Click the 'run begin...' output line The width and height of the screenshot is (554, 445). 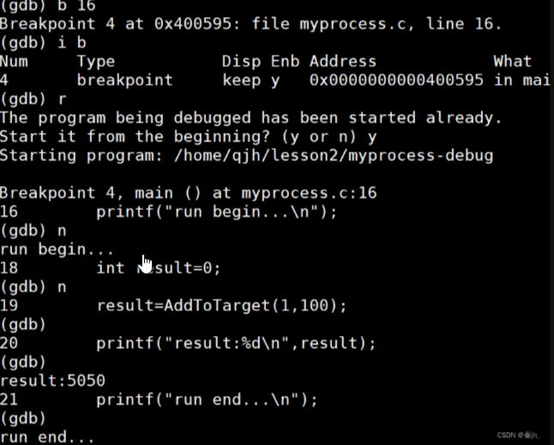coord(57,250)
